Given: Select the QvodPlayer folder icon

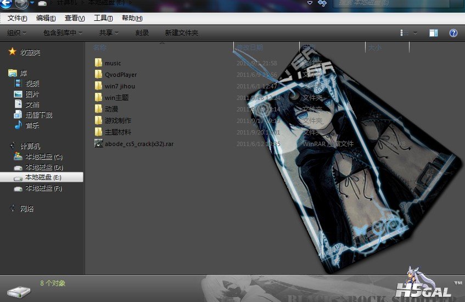Looking at the screenshot, I should [x=98, y=74].
